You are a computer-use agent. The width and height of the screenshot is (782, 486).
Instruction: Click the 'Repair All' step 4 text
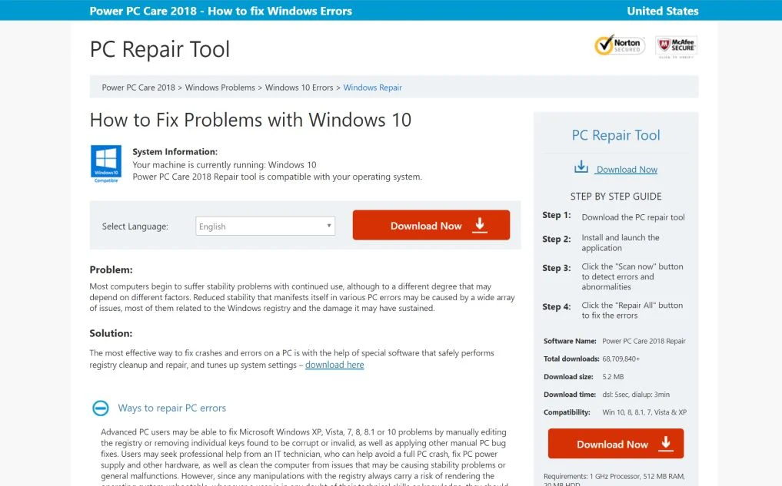tap(632, 310)
